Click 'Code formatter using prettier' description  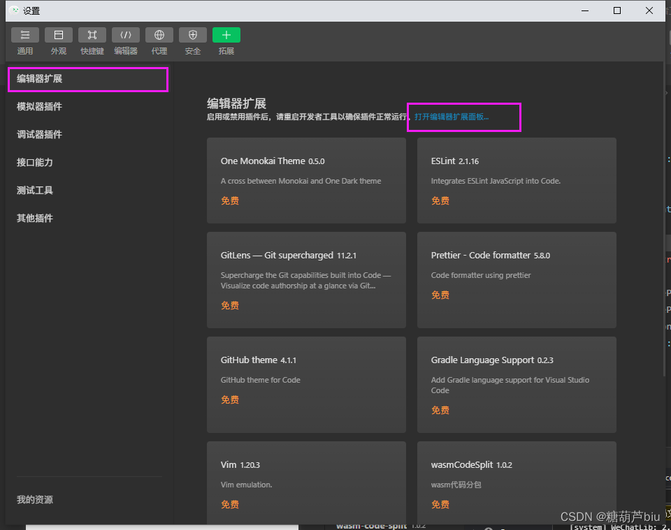[x=481, y=275]
